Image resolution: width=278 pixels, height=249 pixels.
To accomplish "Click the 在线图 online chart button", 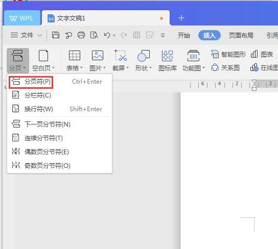I will pyautogui.click(x=264, y=68).
